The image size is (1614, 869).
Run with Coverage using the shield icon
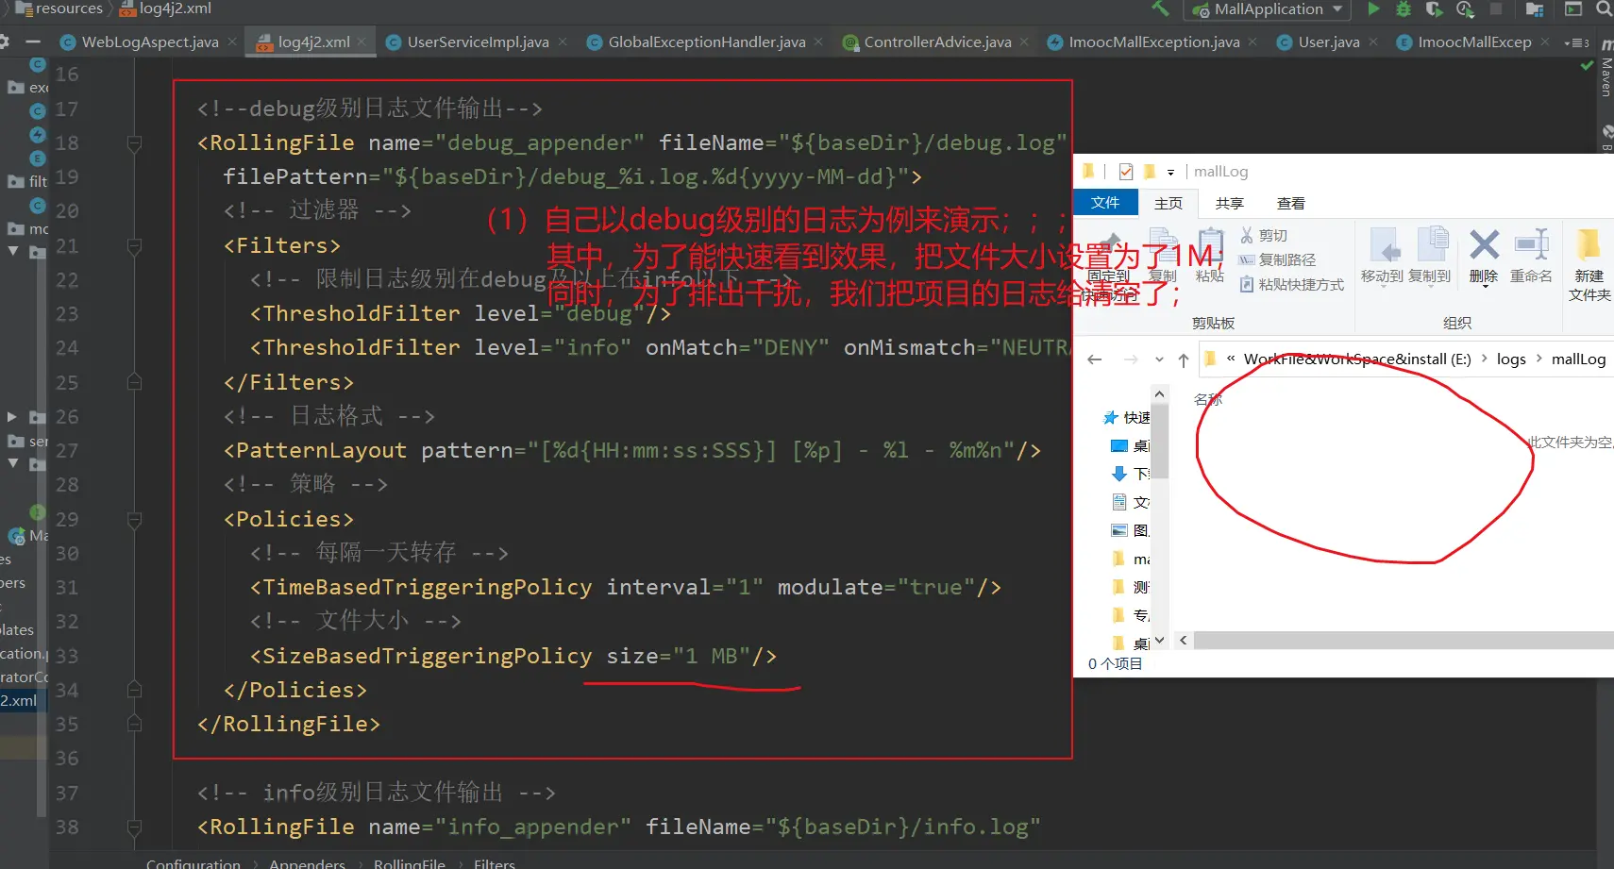1434,9
